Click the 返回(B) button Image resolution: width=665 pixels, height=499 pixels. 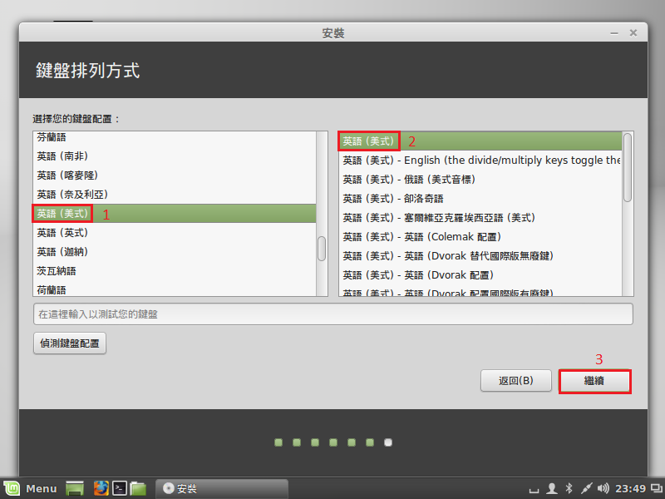click(515, 381)
